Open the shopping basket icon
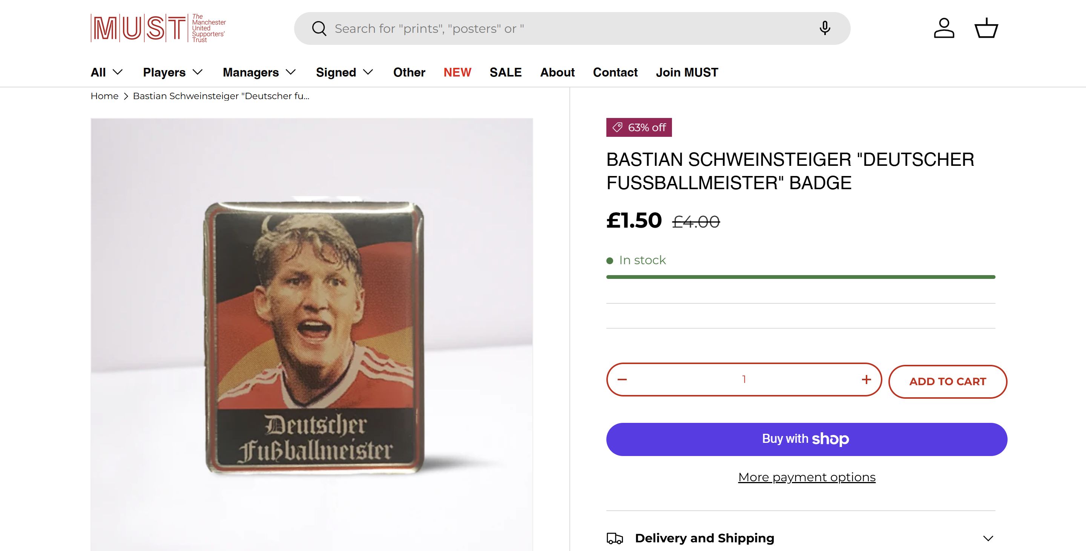Image resolution: width=1086 pixels, height=551 pixels. coord(986,28)
